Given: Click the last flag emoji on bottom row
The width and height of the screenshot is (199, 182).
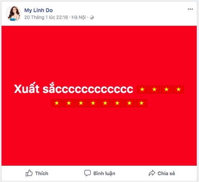Looking at the screenshot, I should click(141, 103).
